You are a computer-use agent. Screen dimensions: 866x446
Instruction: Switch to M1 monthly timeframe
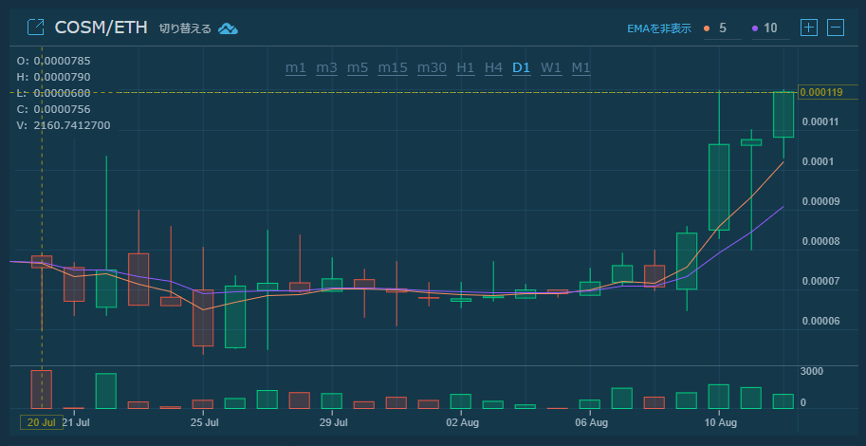pos(581,67)
